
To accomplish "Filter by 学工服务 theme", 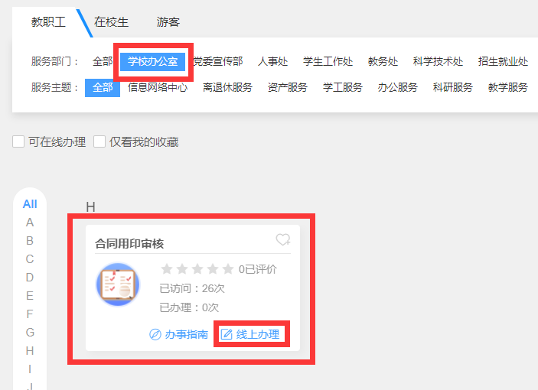I will (343, 87).
